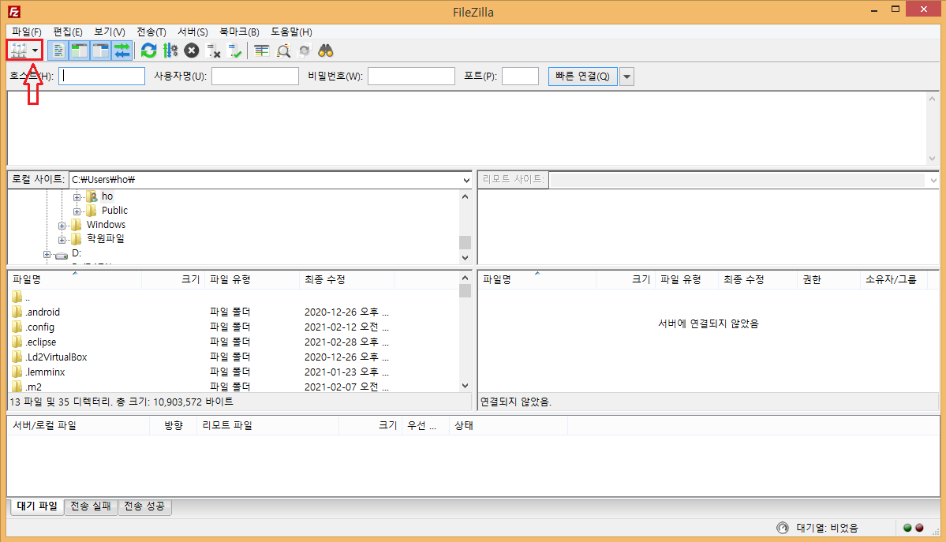The width and height of the screenshot is (946, 542).
Task: Open the Site Manager dropdown arrow
Action: [35, 50]
